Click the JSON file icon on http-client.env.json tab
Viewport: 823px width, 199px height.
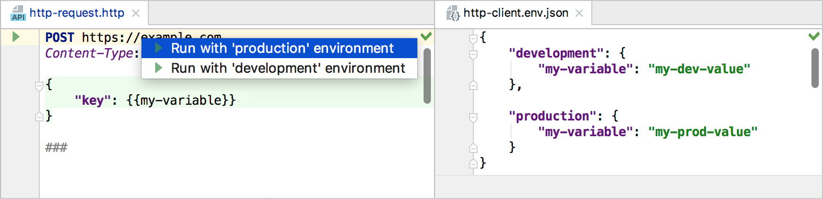[453, 14]
